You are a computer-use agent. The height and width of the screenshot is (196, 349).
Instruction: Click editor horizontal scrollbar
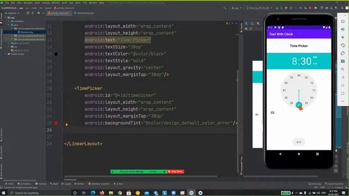141,176
